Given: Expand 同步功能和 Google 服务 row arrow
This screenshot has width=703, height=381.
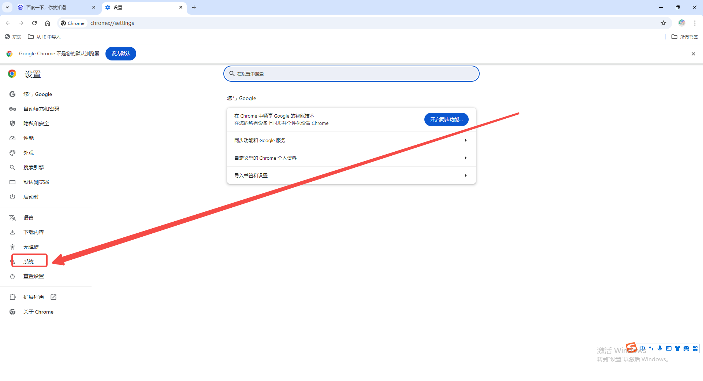Looking at the screenshot, I should pos(466,140).
